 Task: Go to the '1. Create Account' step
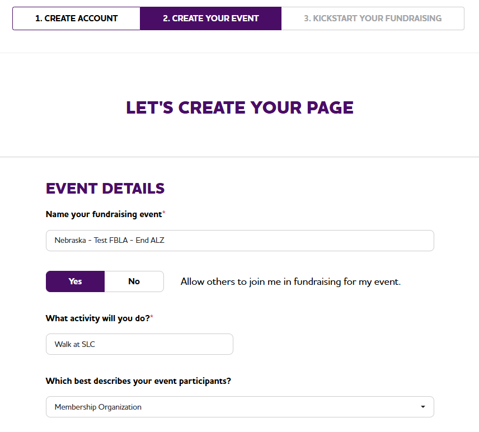(76, 18)
